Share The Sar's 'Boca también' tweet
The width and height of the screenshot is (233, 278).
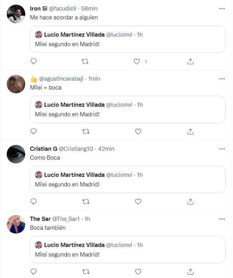[190, 272]
